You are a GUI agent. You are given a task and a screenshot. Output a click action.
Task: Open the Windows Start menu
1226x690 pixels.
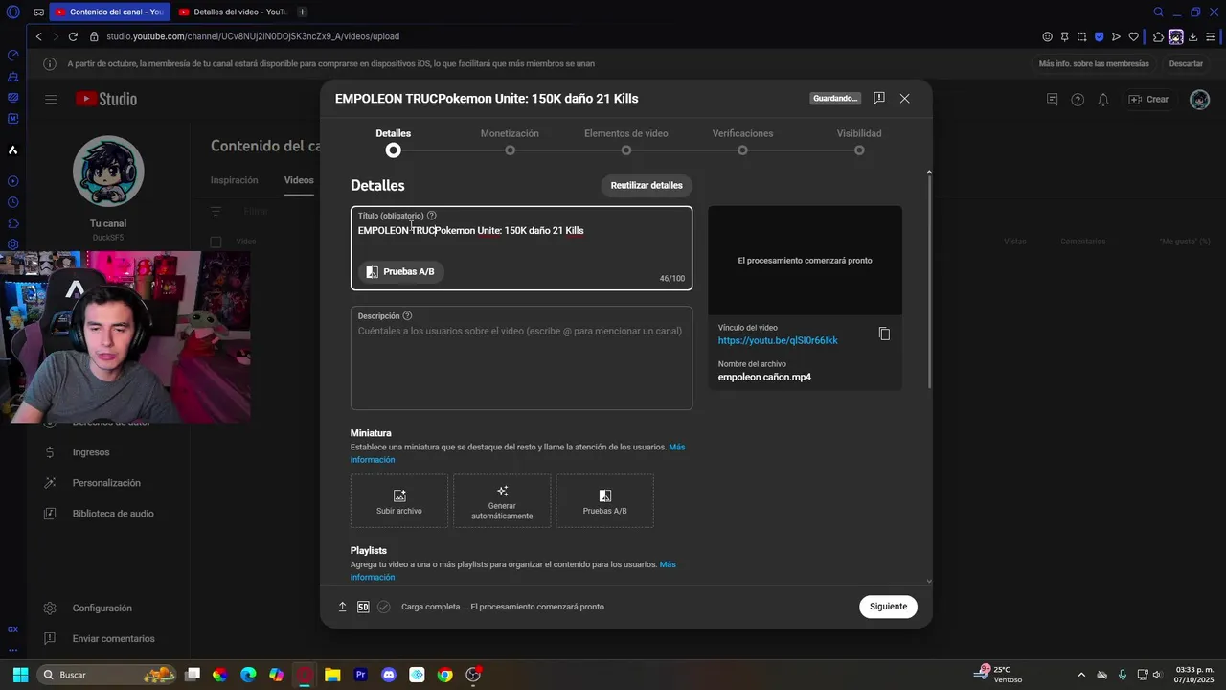[x=20, y=675]
